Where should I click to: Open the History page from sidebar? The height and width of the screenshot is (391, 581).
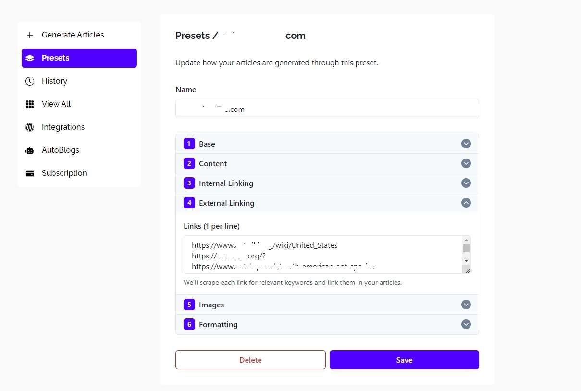79,81
